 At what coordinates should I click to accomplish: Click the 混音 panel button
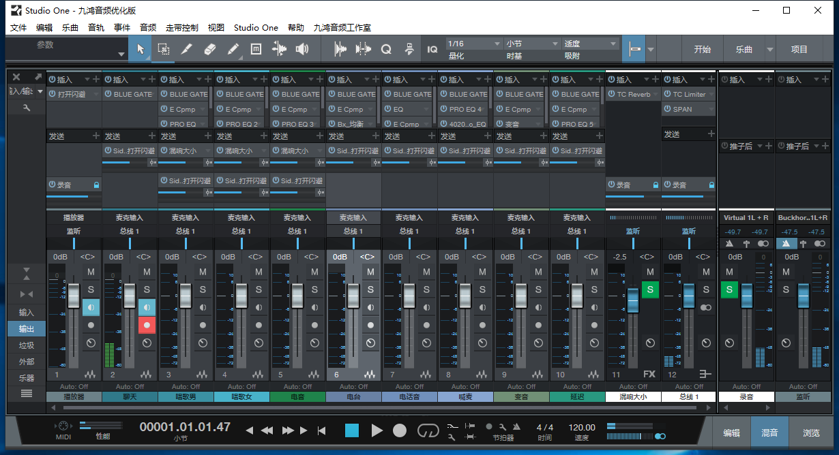click(x=770, y=433)
